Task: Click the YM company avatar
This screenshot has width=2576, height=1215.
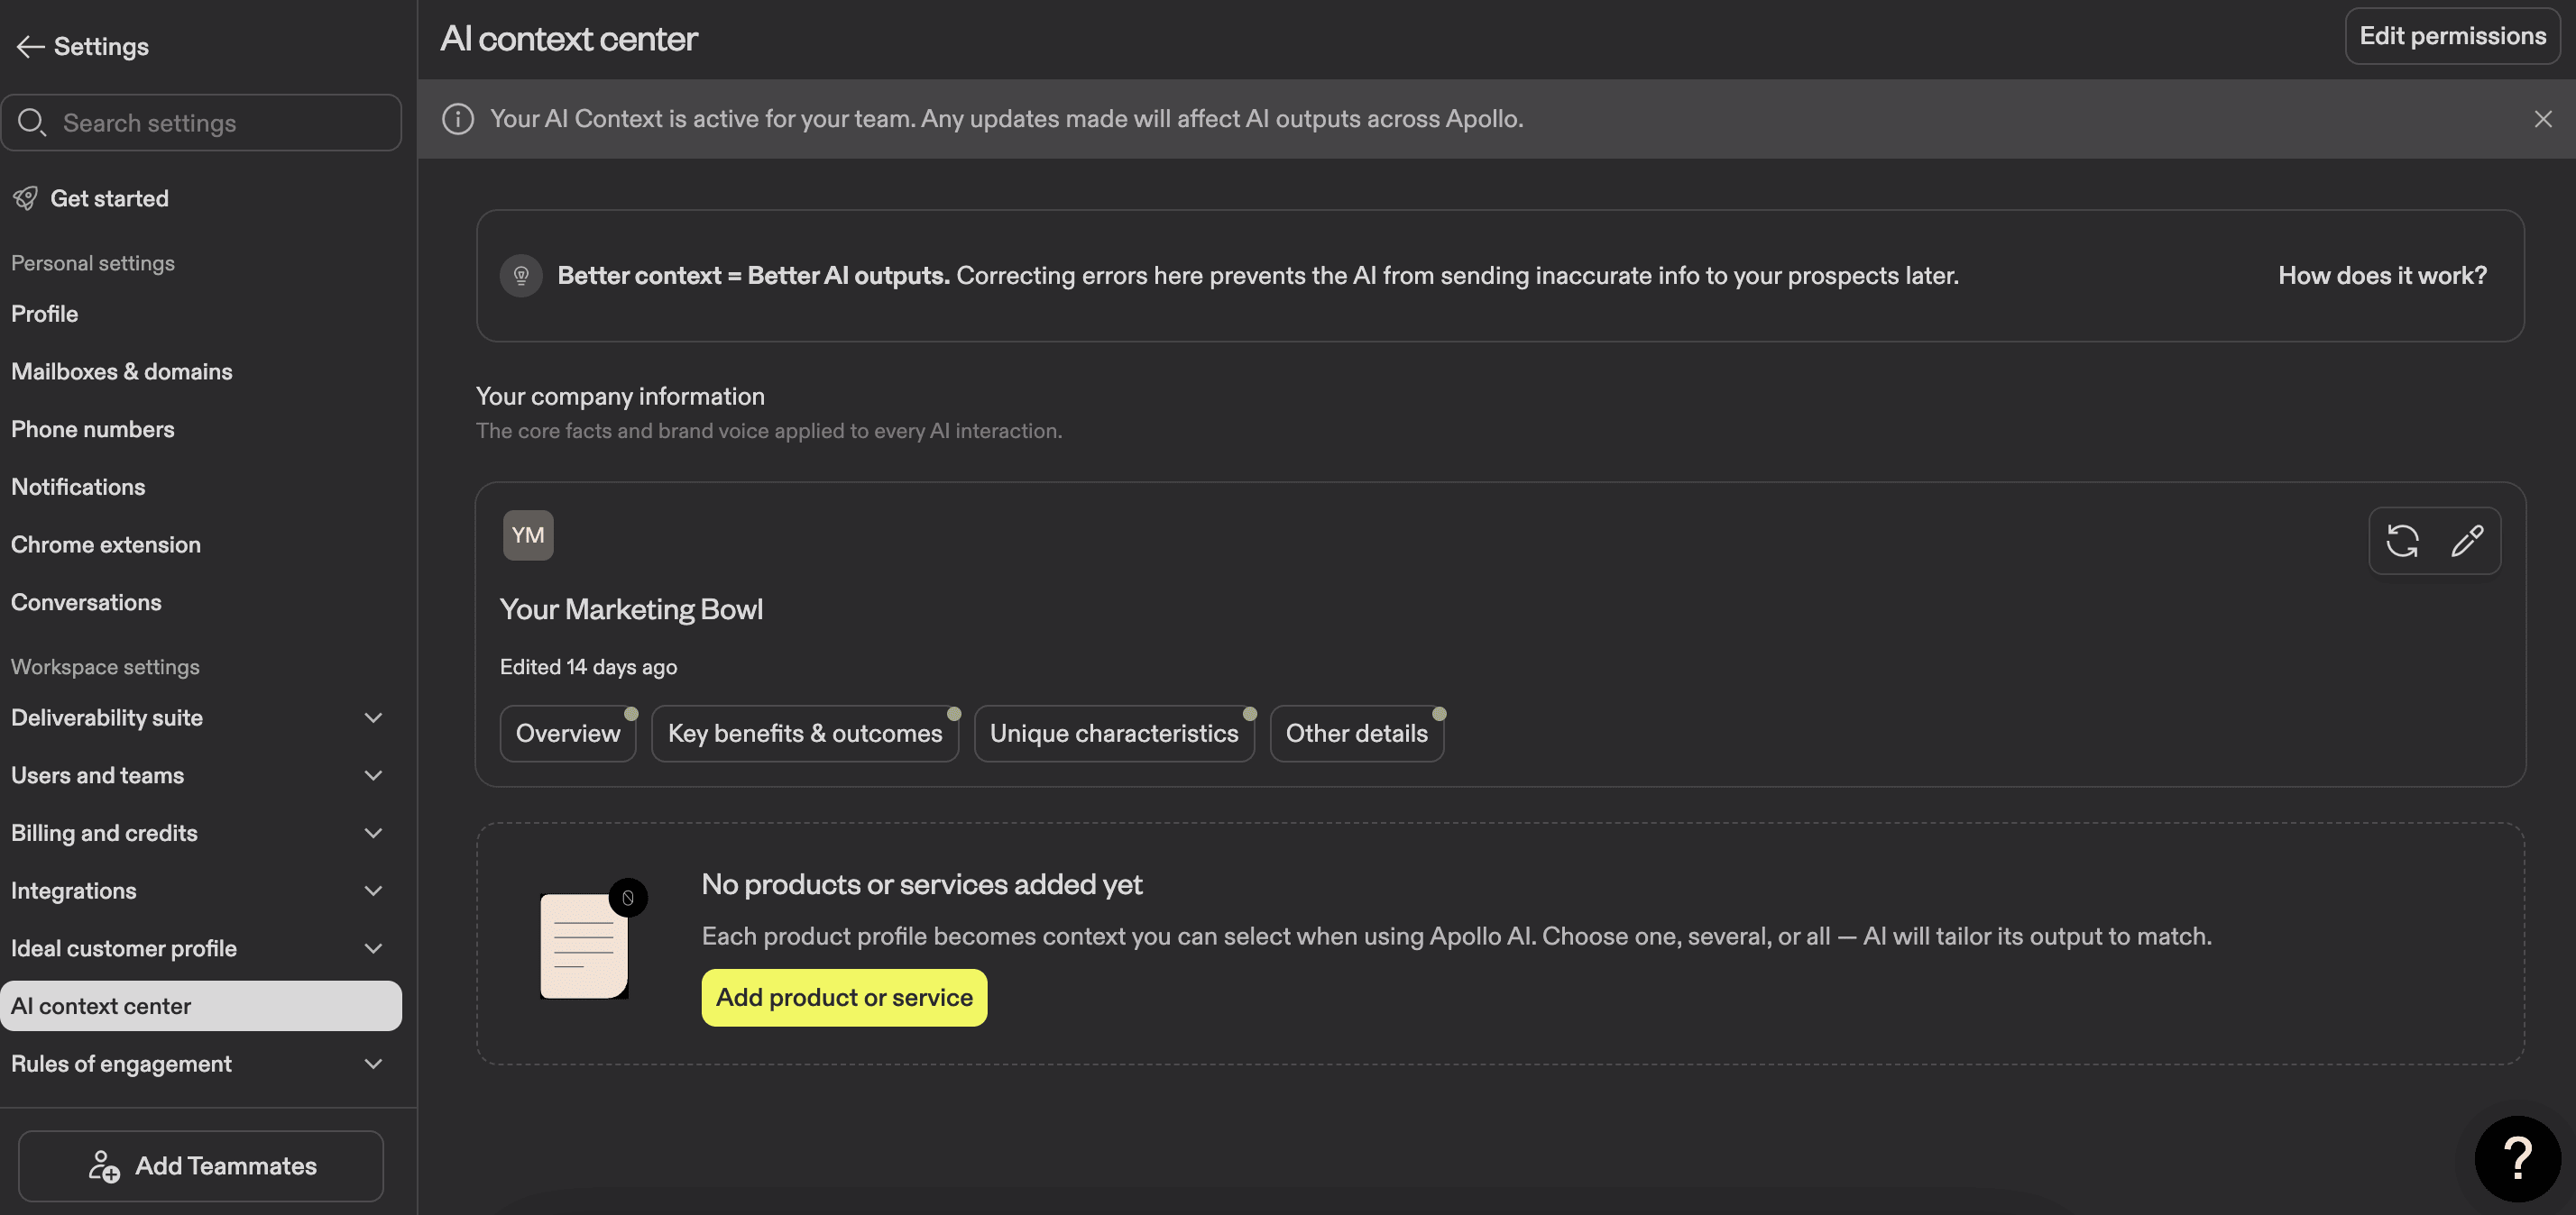Action: pyautogui.click(x=528, y=535)
